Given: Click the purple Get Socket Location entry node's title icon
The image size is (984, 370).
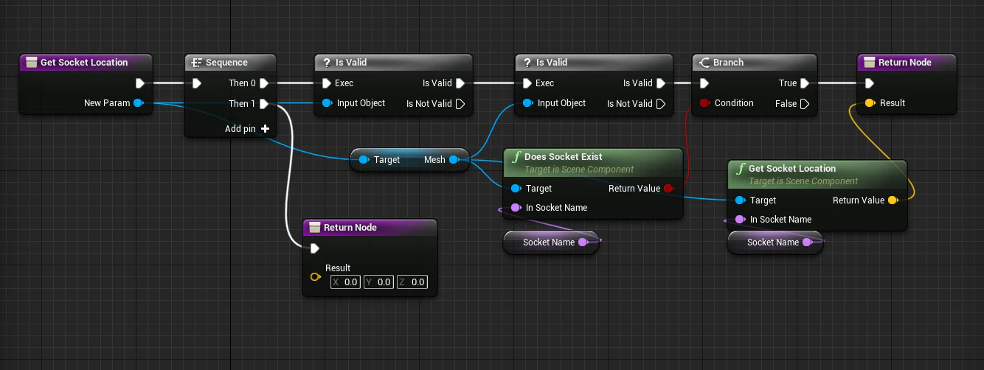Looking at the screenshot, I should [32, 63].
